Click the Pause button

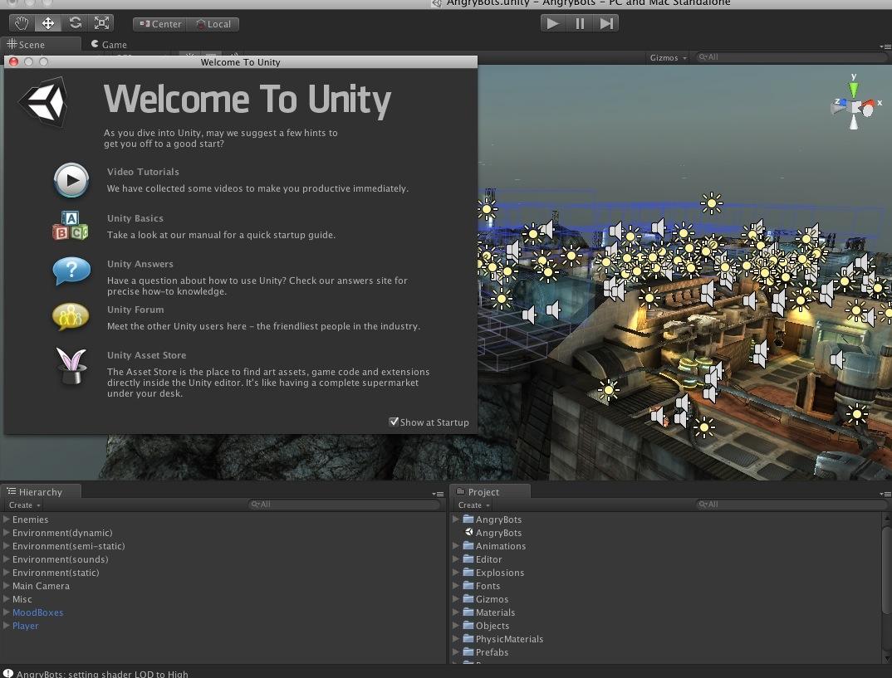click(580, 23)
